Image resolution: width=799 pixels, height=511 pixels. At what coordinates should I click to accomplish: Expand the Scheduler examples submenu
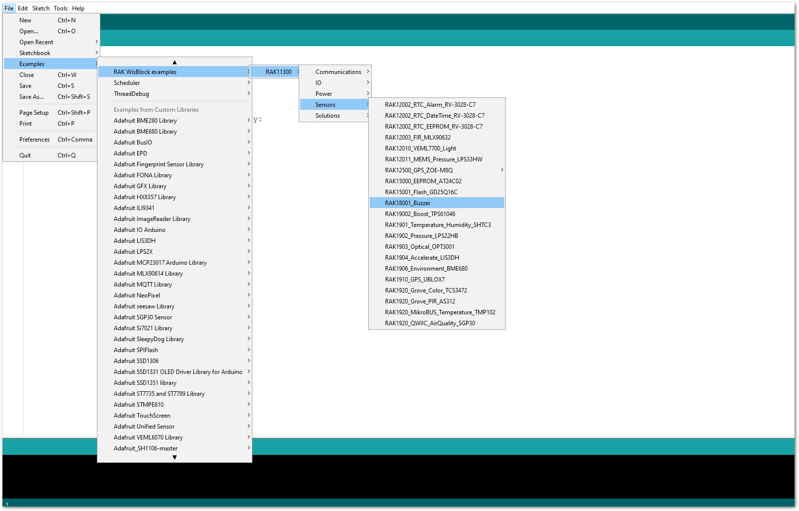click(x=174, y=83)
